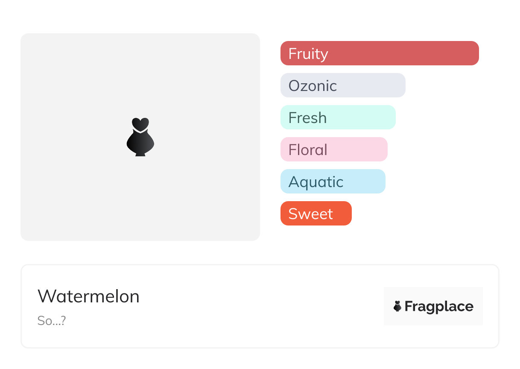
Task: Open the So...? brand name link
Action: pyautogui.click(x=52, y=321)
